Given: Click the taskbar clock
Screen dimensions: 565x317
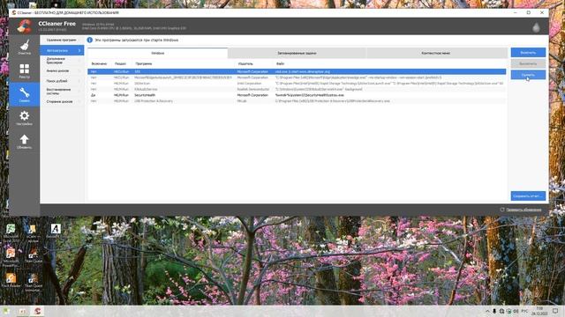Looking at the screenshot, I should pyautogui.click(x=539, y=311).
